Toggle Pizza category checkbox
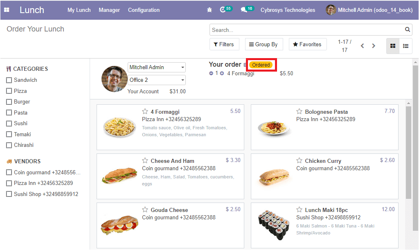This screenshot has width=419, height=250. point(9,91)
